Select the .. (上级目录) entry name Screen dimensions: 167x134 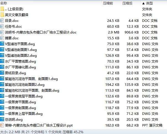click(14, 9)
